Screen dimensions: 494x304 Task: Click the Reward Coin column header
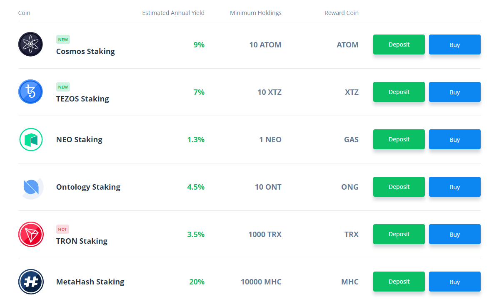341,13
